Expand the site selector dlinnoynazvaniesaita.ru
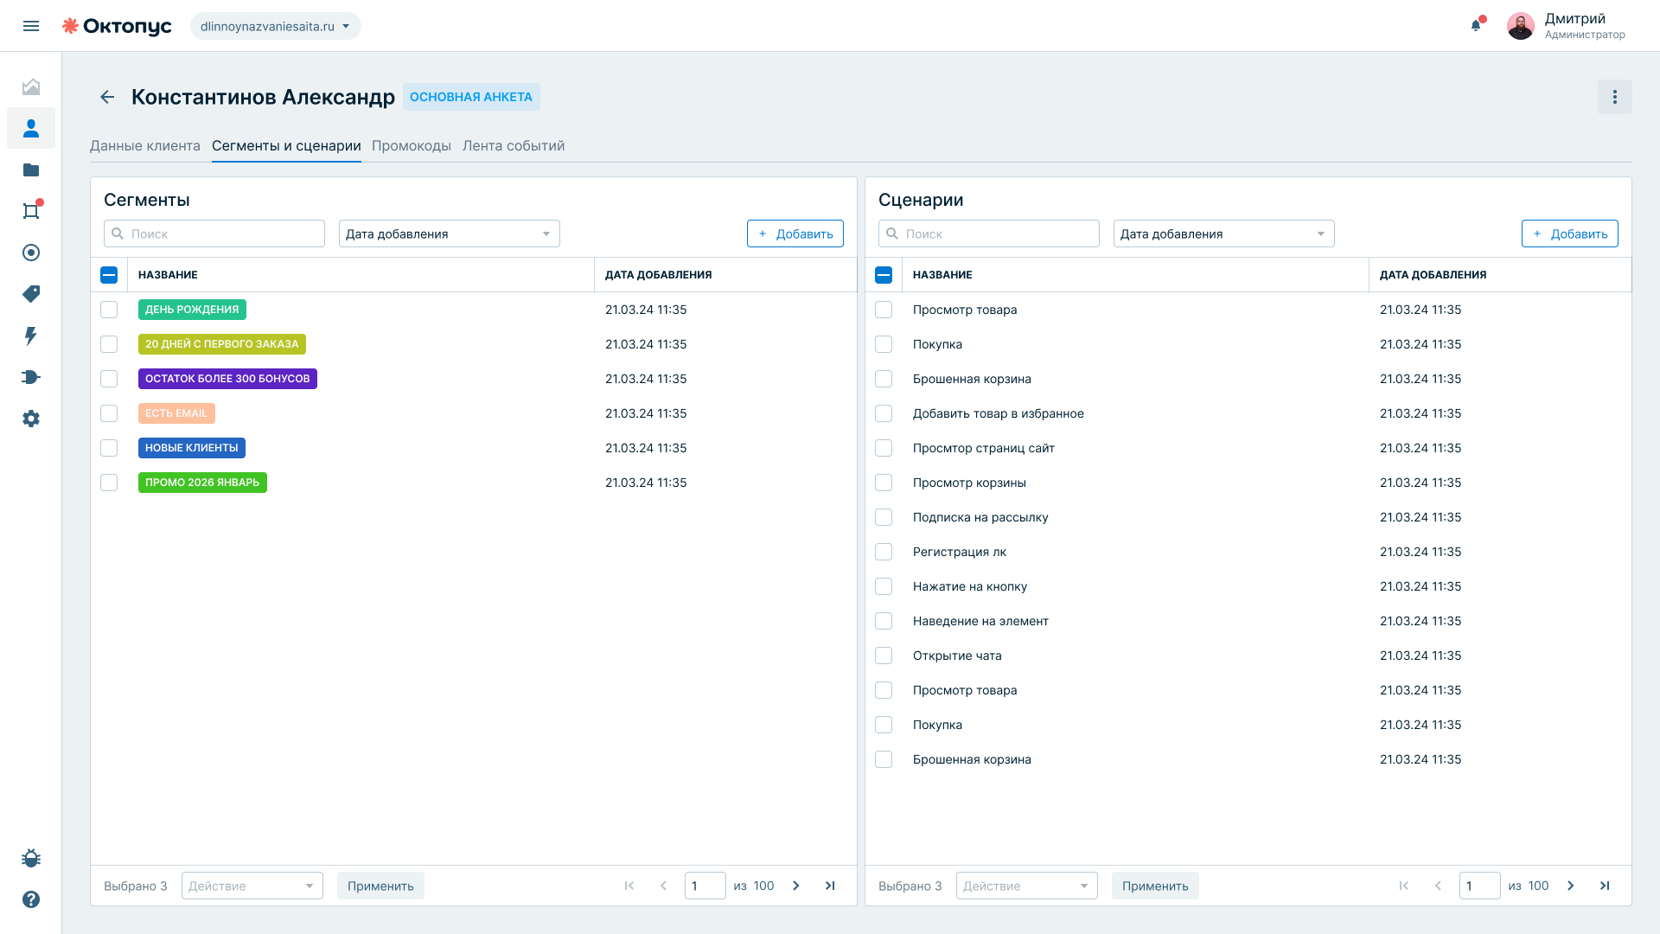This screenshot has width=1660, height=934. 276,26
